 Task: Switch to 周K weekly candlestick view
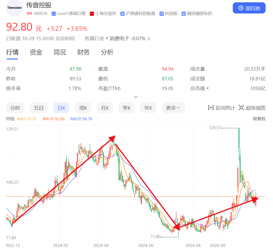click(83, 108)
